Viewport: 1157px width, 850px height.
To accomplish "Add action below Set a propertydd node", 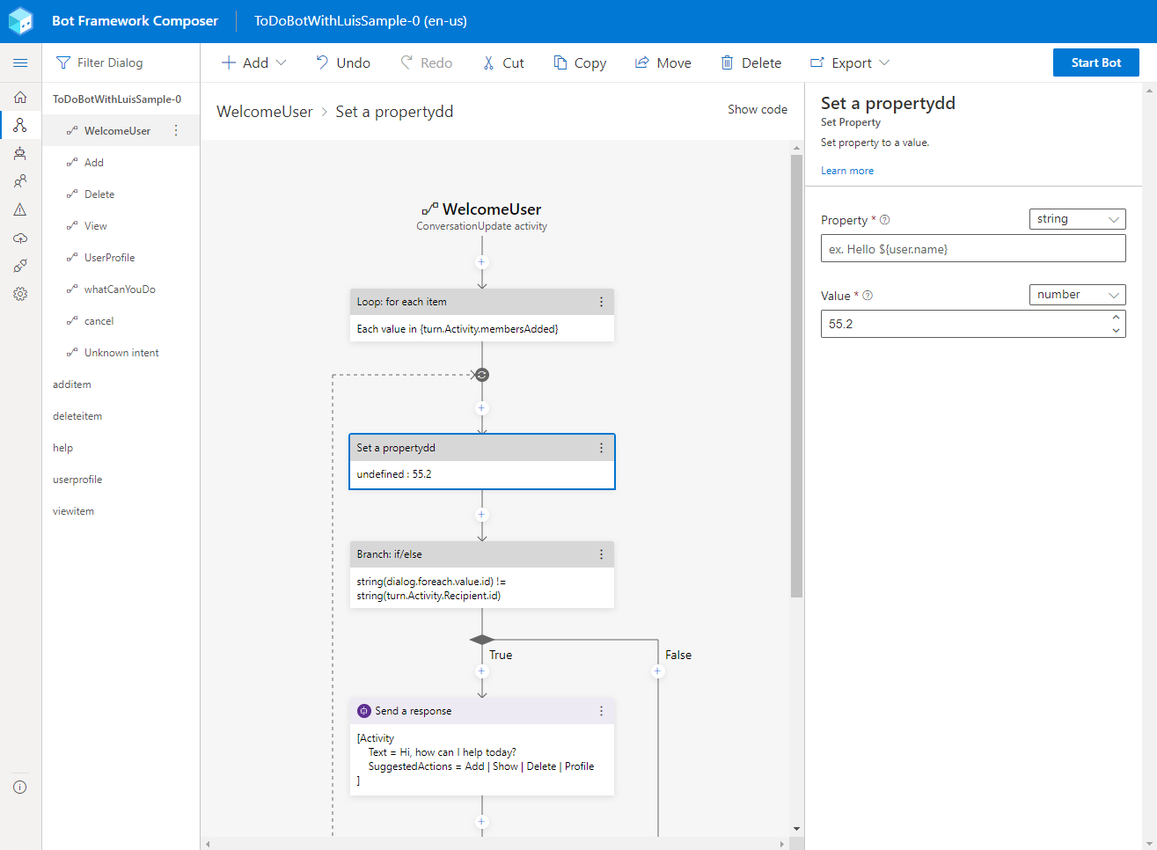I will [481, 515].
